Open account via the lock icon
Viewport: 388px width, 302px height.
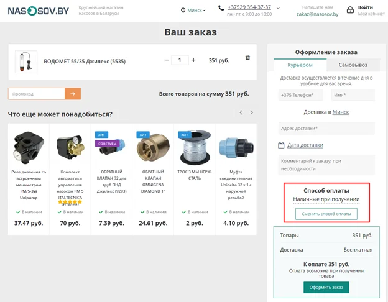350,10
